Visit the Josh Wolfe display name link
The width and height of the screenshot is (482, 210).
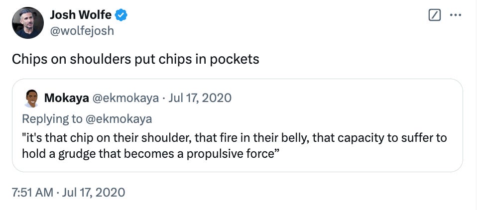click(81, 15)
